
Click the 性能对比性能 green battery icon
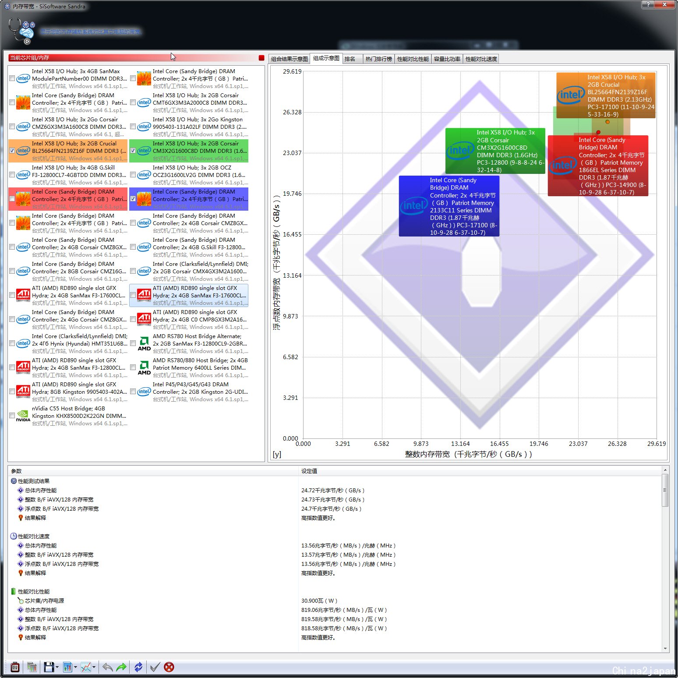click(14, 591)
